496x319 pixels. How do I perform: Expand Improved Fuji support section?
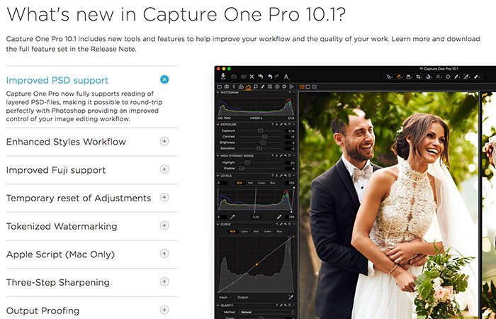click(164, 169)
